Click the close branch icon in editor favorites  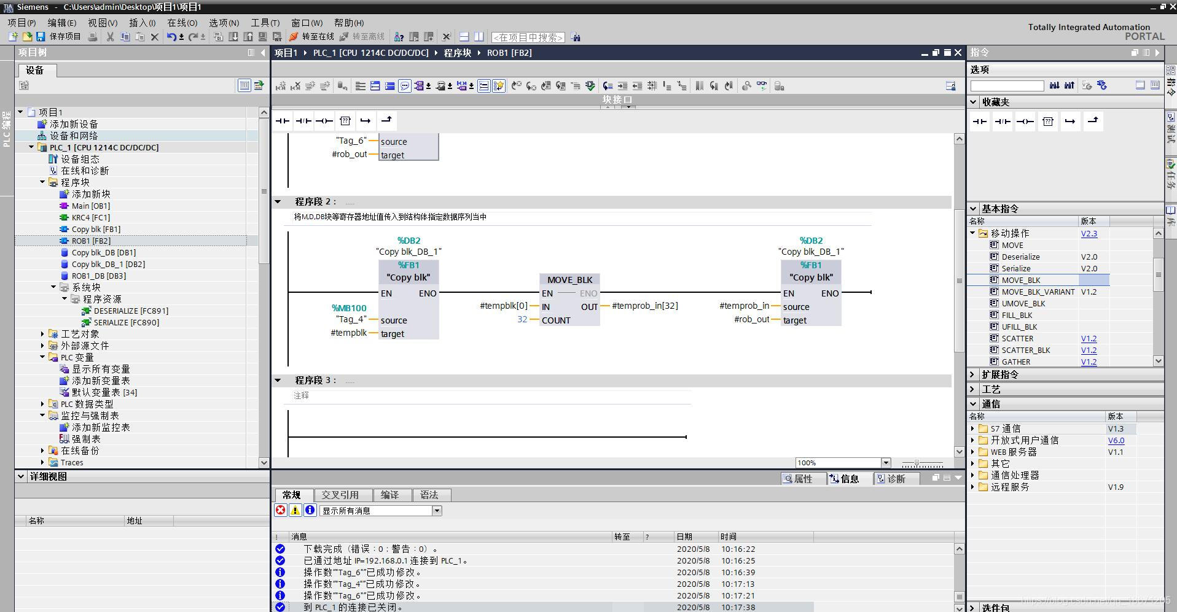[x=386, y=121]
